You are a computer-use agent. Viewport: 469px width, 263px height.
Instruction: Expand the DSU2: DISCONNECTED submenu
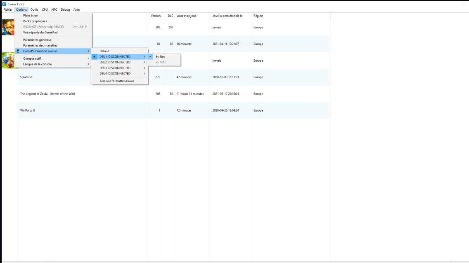tap(115, 62)
